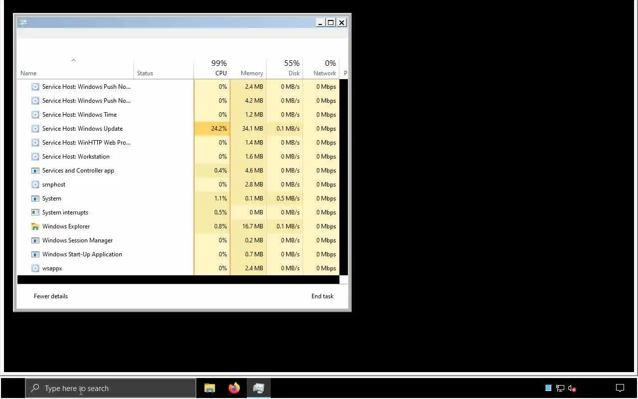Click the 24.2% CPU value

[x=219, y=129]
